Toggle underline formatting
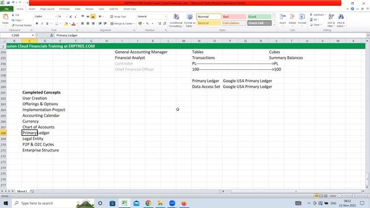 tap(47, 24)
